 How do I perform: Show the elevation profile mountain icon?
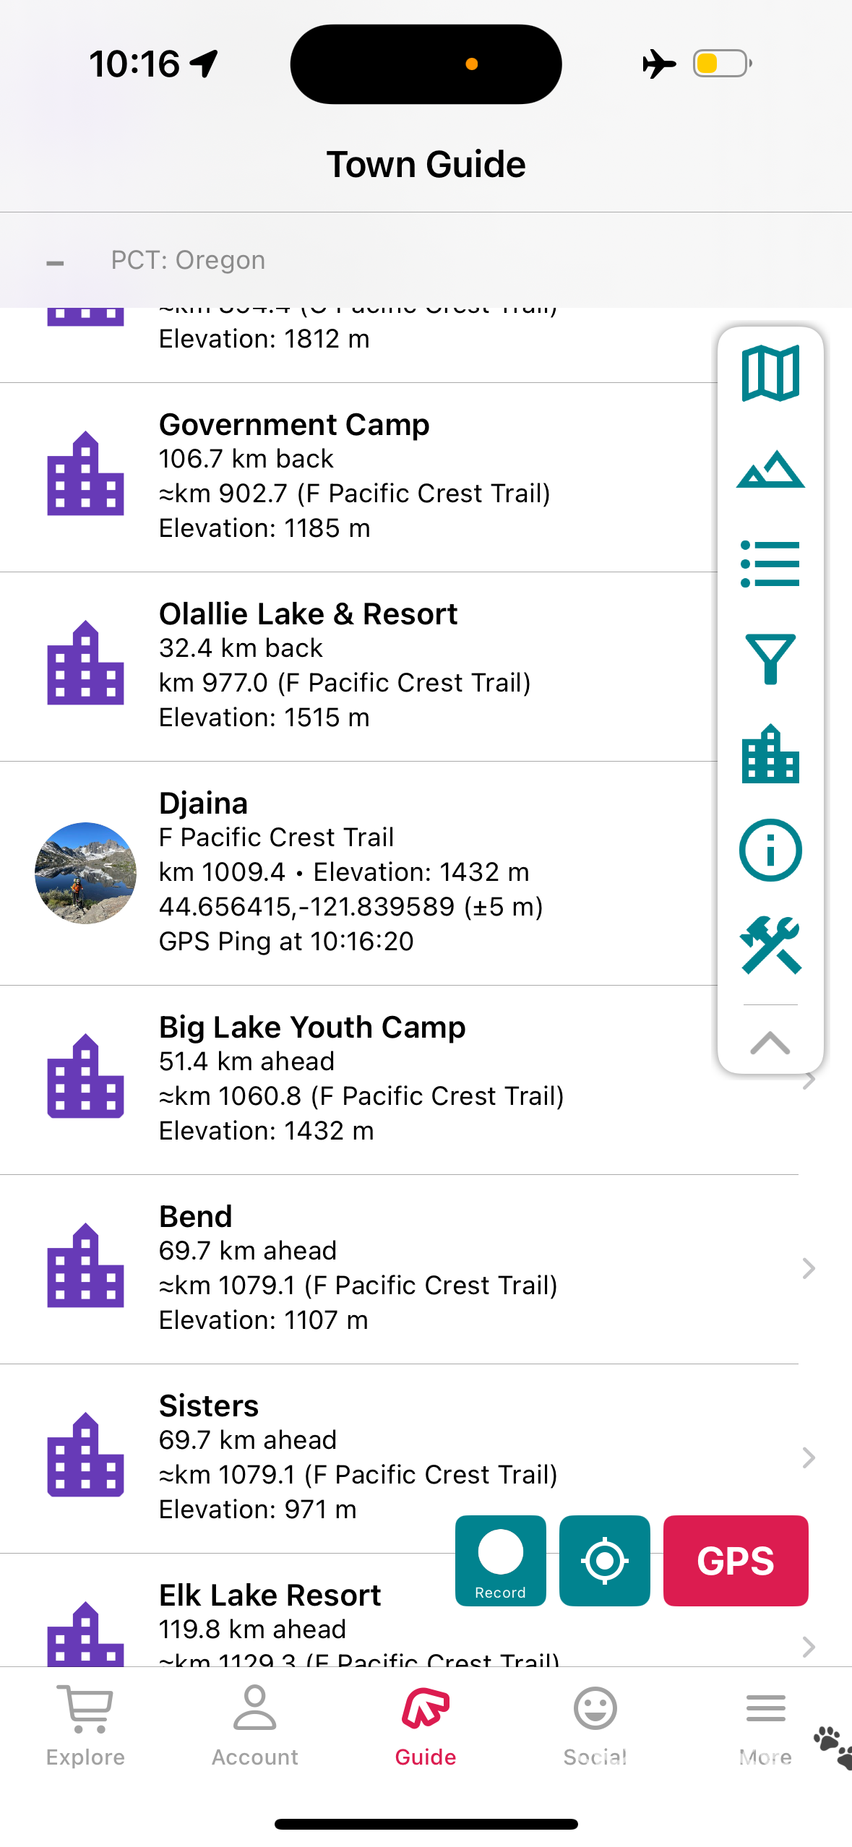pos(770,469)
